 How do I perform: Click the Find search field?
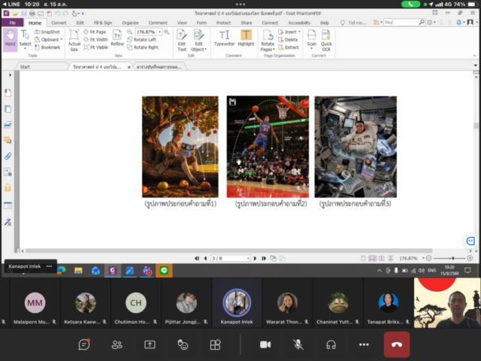401,23
